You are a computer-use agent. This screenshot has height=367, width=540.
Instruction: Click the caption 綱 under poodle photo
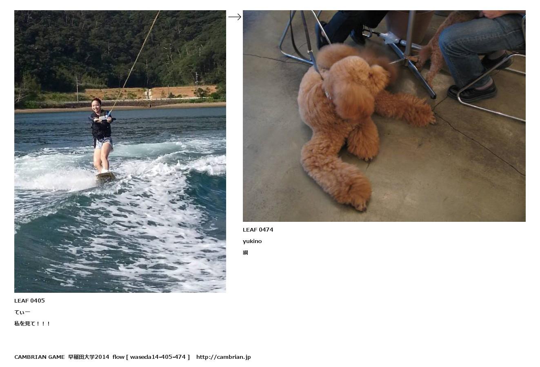point(245,252)
